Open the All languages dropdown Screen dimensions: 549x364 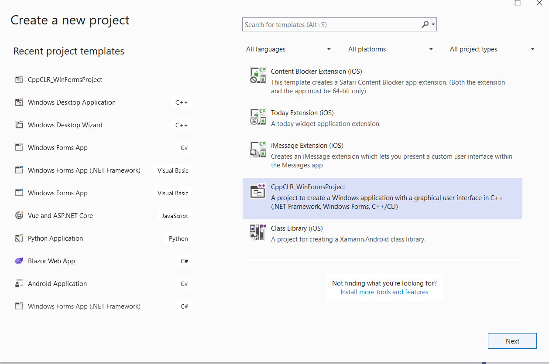(288, 49)
